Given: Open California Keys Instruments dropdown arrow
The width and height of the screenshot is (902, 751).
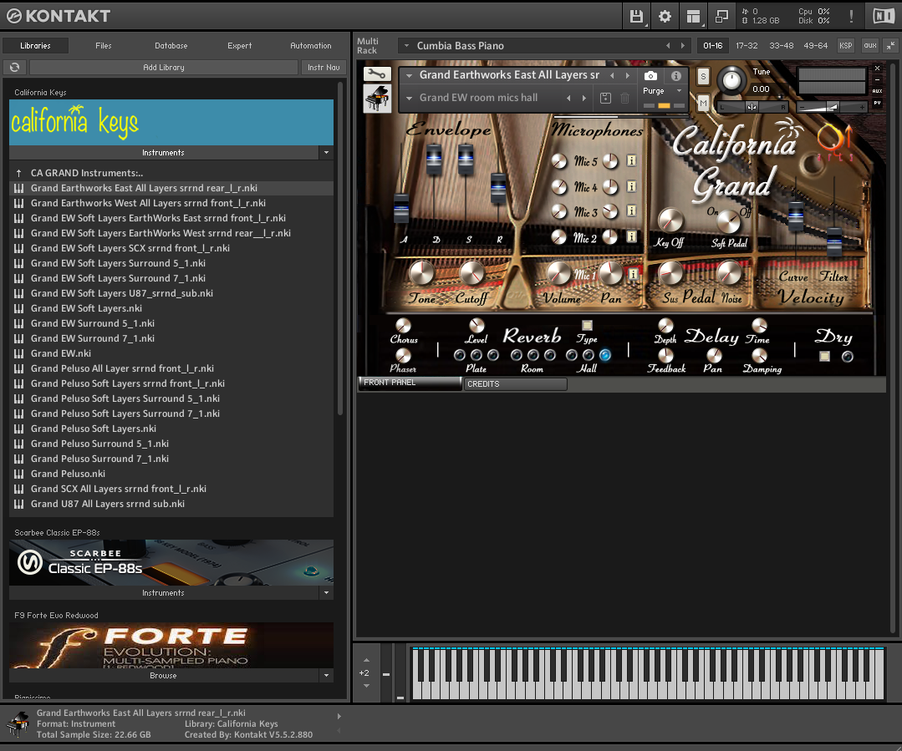Looking at the screenshot, I should tap(326, 152).
